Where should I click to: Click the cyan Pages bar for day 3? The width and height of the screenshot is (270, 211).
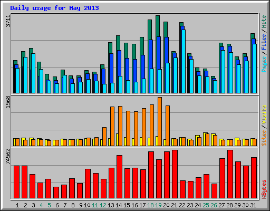pyautogui.click(x=33, y=73)
